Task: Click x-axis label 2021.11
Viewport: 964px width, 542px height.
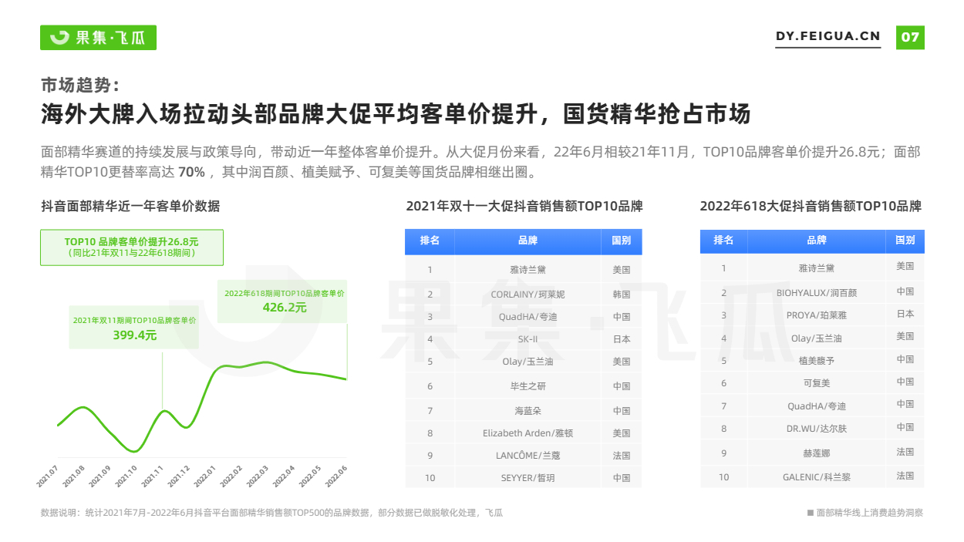Action: click(x=151, y=476)
